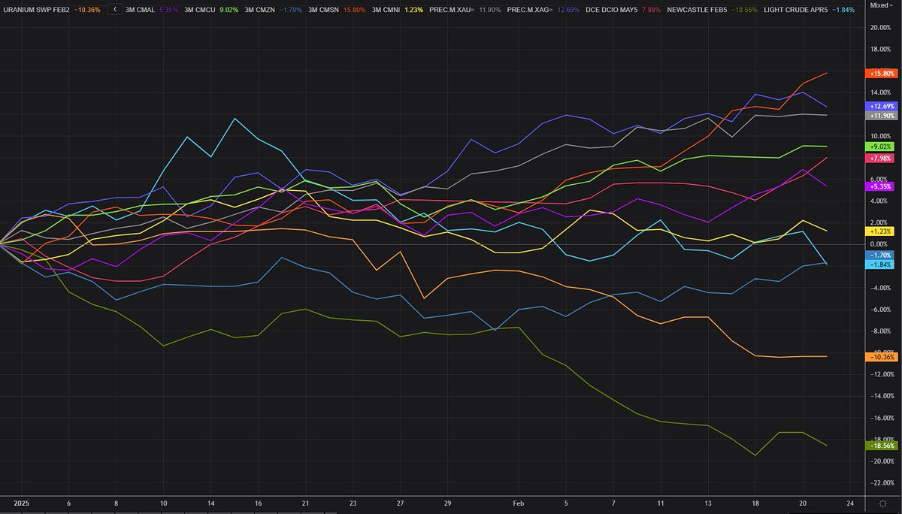Open the Mixed scale dropdown
Viewport: 902px width, 514px height.
point(882,4)
